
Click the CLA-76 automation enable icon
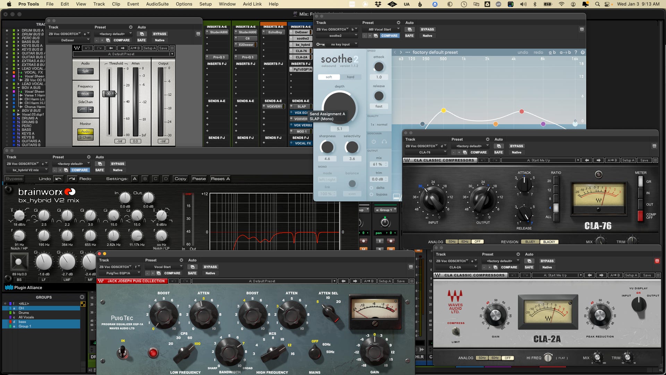pyautogui.click(x=498, y=146)
